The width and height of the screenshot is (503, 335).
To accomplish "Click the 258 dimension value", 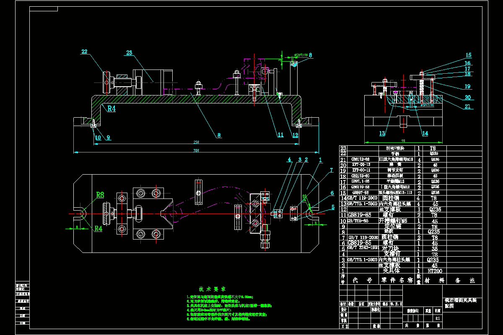I will coord(195,142).
